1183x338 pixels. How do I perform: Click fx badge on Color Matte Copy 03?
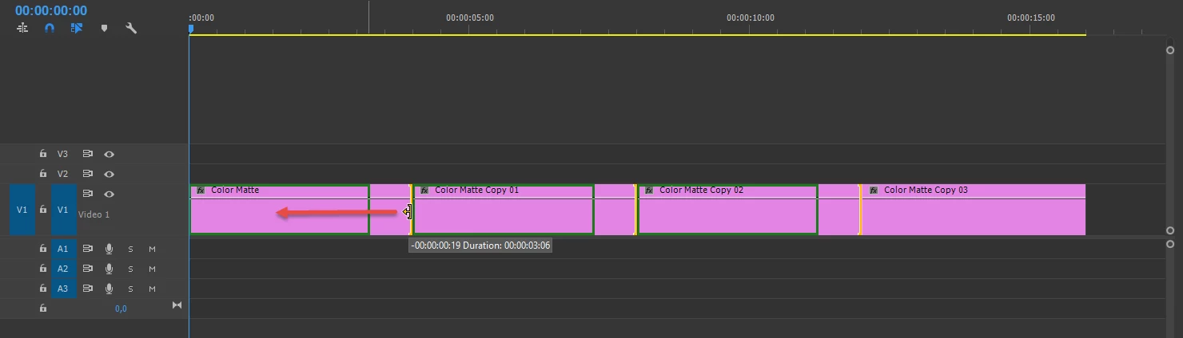pos(874,191)
